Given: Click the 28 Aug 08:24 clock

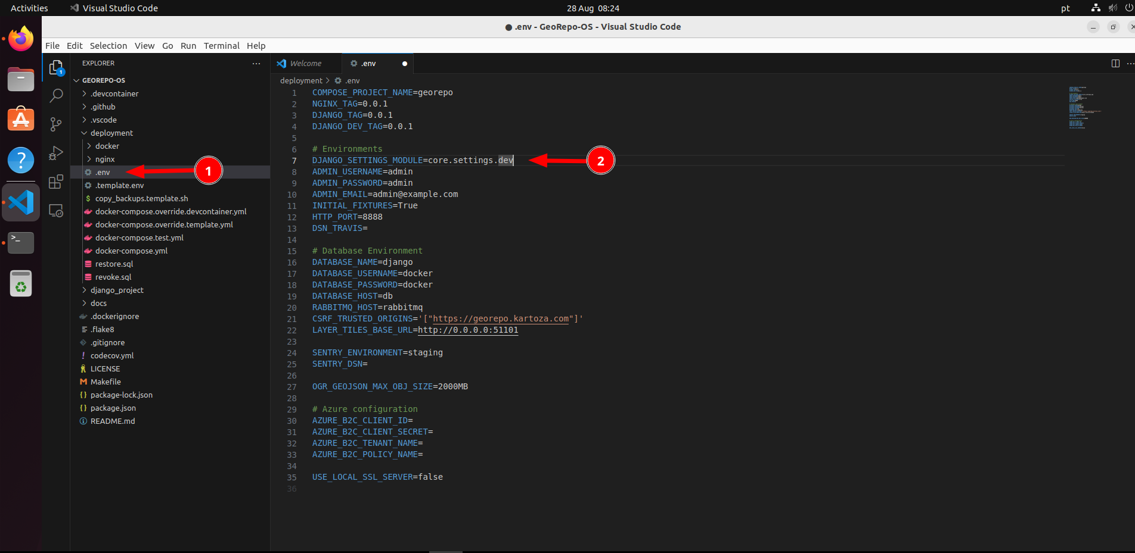Looking at the screenshot, I should coord(593,8).
